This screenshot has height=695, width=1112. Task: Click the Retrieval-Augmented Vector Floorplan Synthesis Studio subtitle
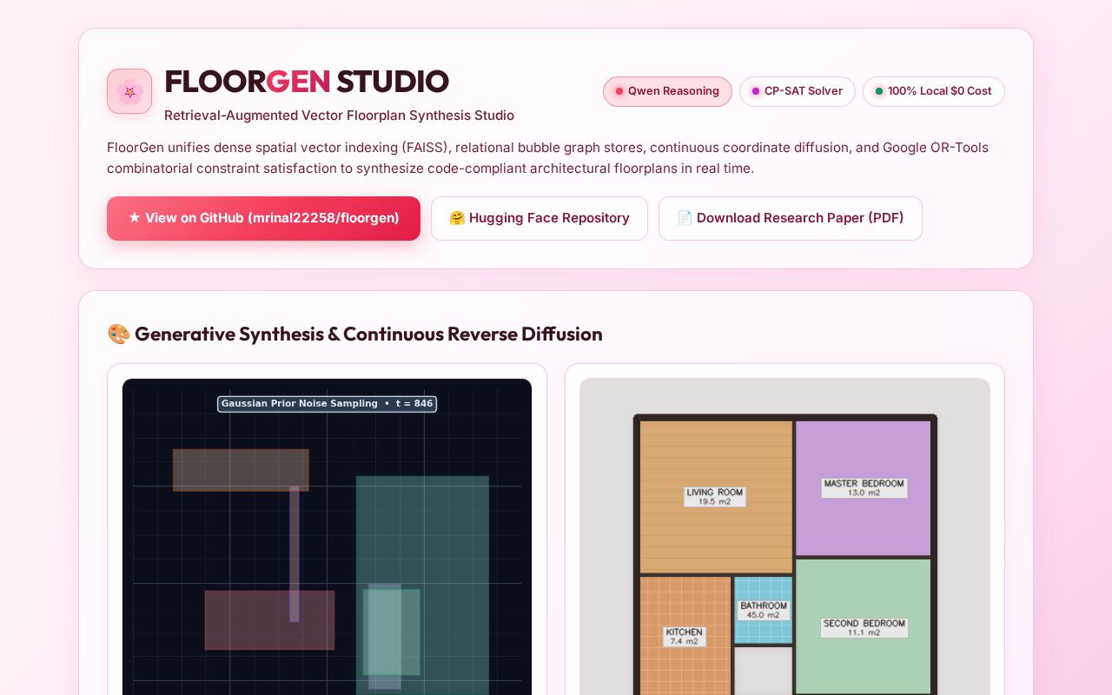click(x=339, y=116)
